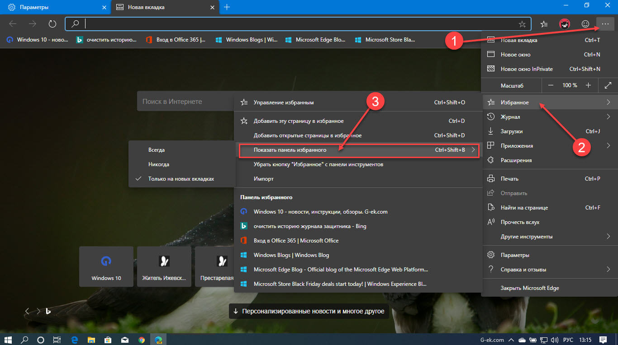
Task: Click the Поиск в Интернете search field
Action: coord(185,102)
